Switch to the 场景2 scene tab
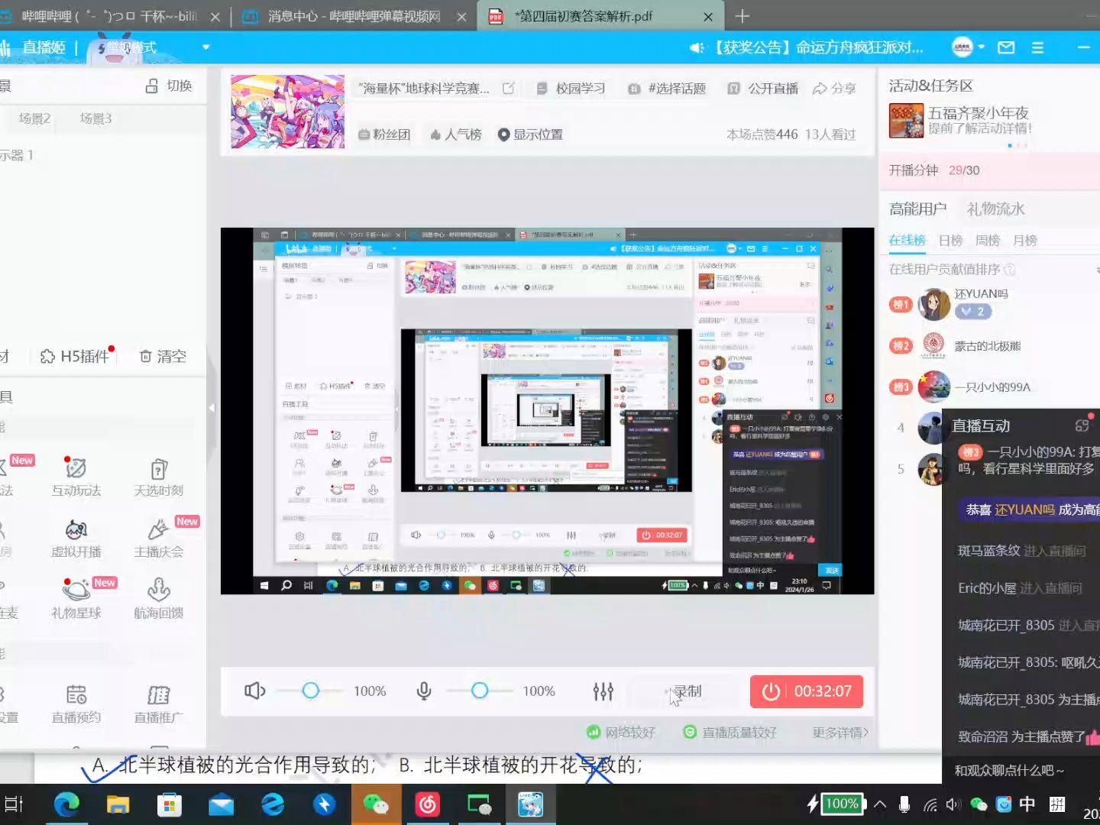 tap(35, 118)
